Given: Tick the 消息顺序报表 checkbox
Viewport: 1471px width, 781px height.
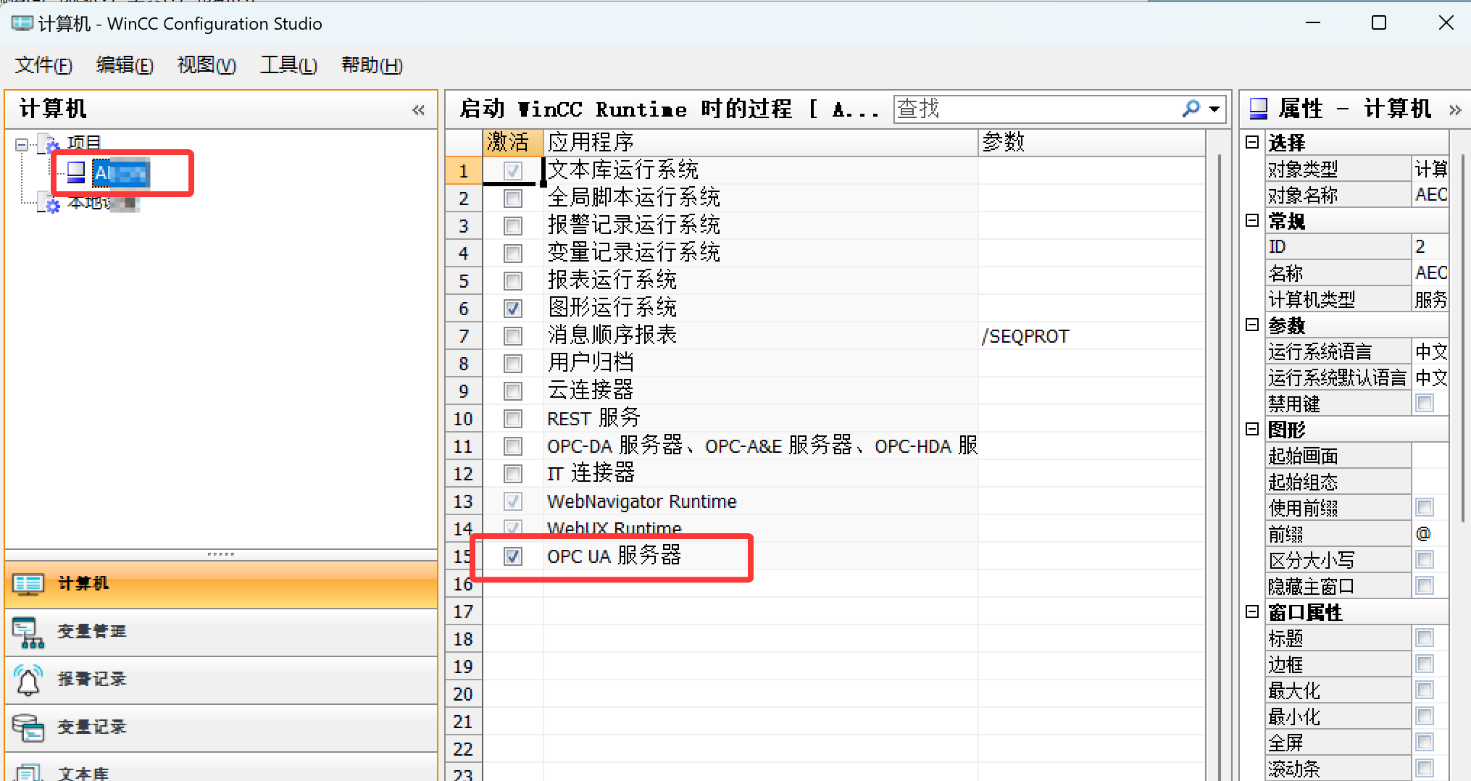Looking at the screenshot, I should click(513, 336).
